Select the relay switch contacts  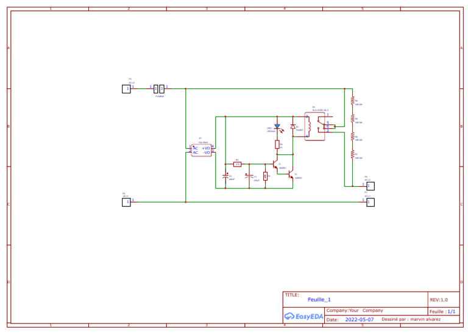coord(322,124)
